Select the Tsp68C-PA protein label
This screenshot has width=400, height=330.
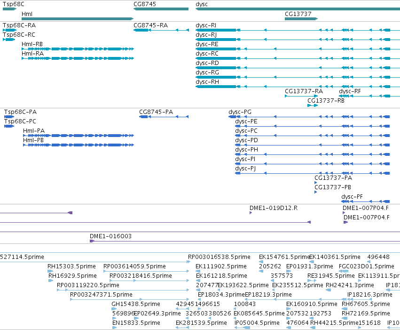click(20, 112)
